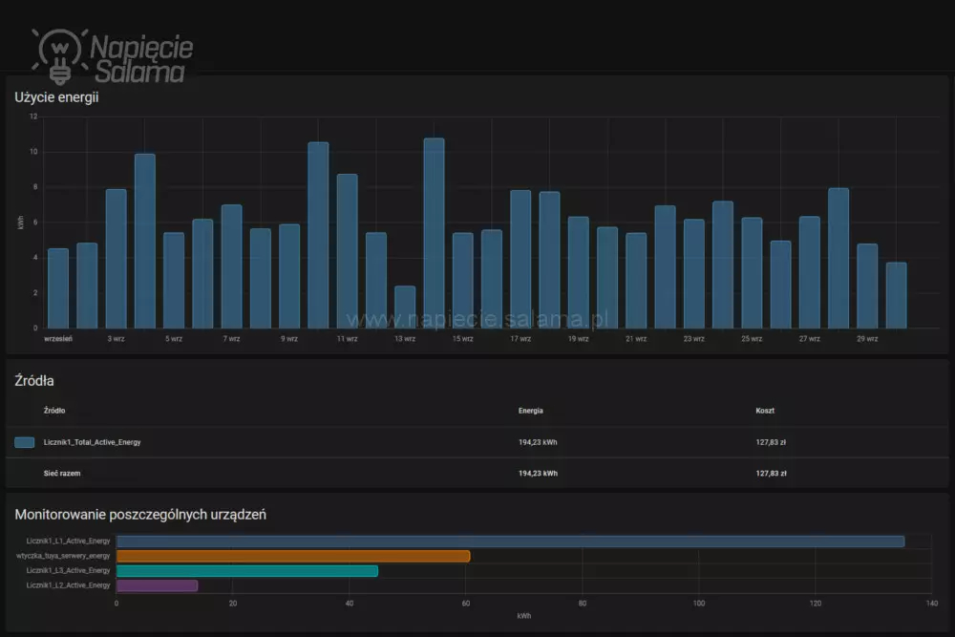Viewport: 955px width, 637px height.
Task: Click the Energia column header
Action: (x=531, y=411)
